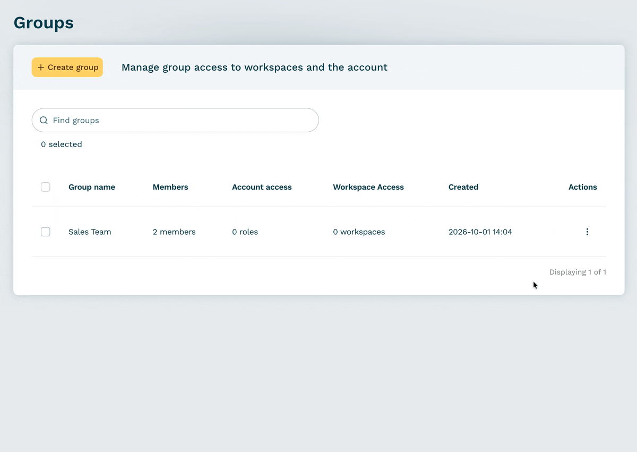Click the 'Displaying 1 of 1' footer text
Screen dimensions: 637x452
click(x=578, y=272)
